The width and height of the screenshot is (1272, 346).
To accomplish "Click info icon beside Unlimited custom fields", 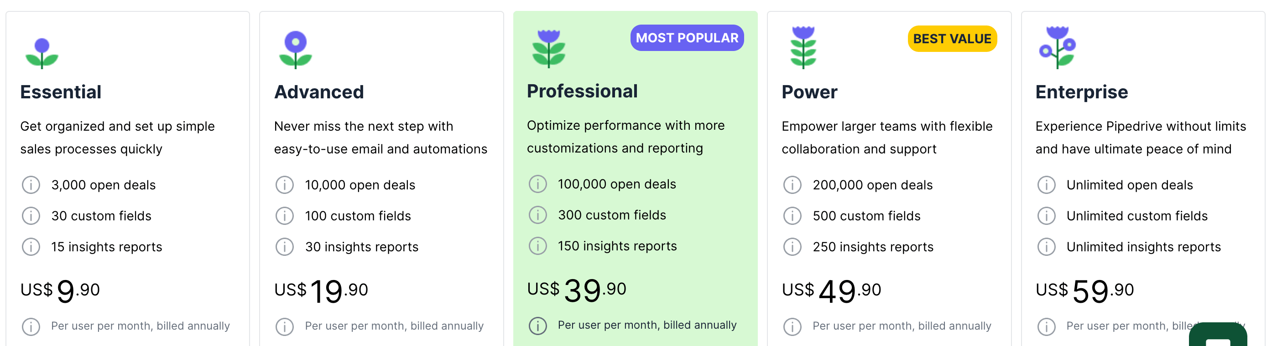I will [x=1046, y=216].
